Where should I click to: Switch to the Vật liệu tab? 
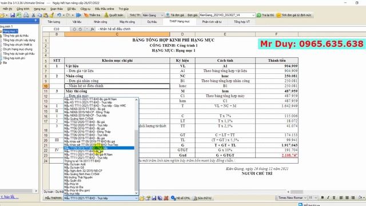point(77,22)
